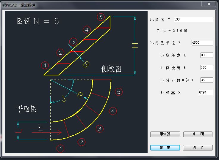Screen dimensions: 219x160
Task: Click the 4、侧板宽 B label
Action: coord(173,68)
